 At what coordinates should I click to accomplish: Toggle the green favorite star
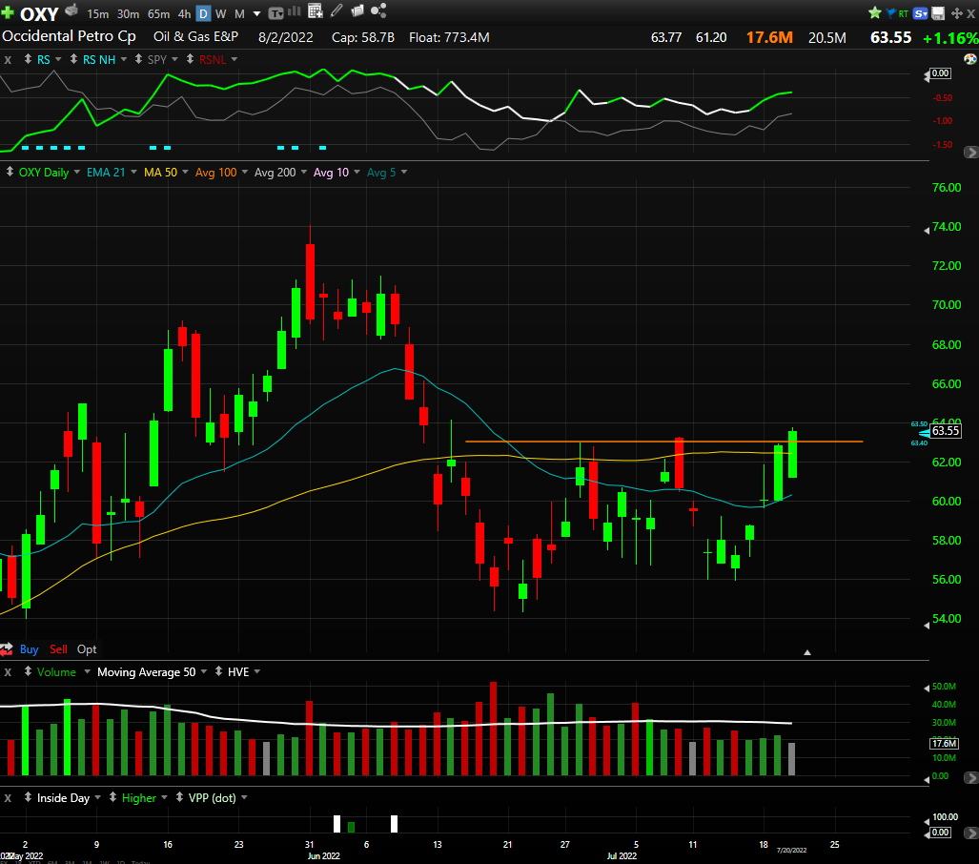pos(875,12)
